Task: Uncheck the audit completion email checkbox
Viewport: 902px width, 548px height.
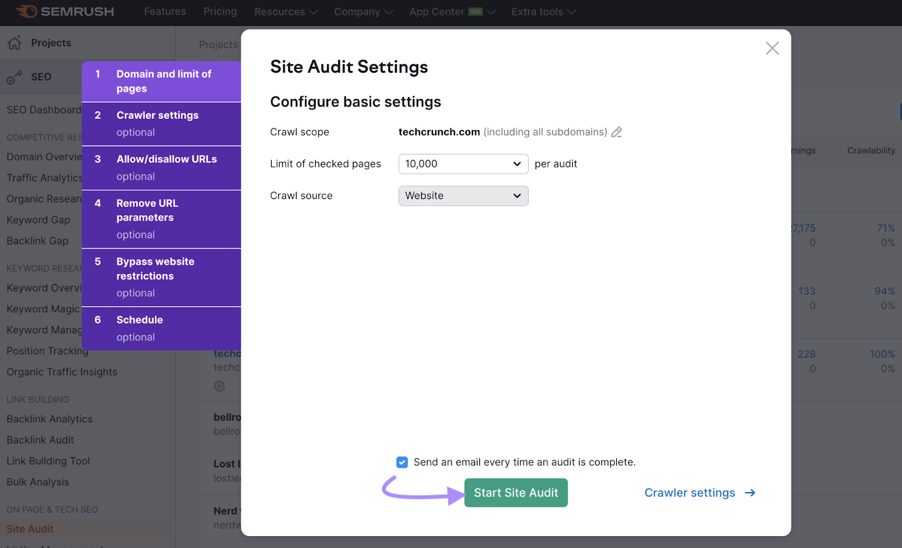Action: [401, 462]
